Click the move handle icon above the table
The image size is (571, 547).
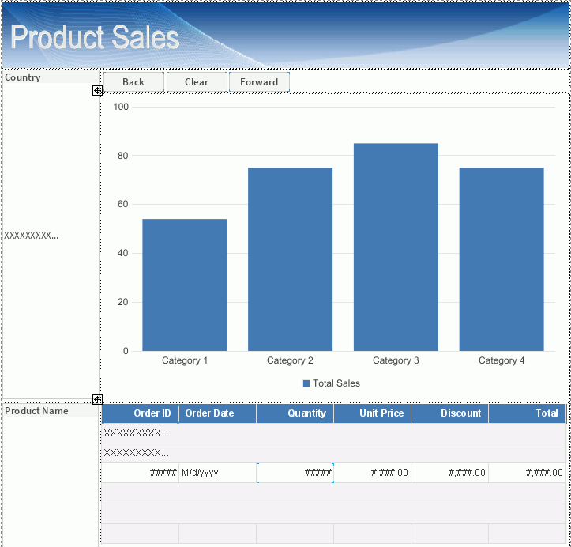97,399
